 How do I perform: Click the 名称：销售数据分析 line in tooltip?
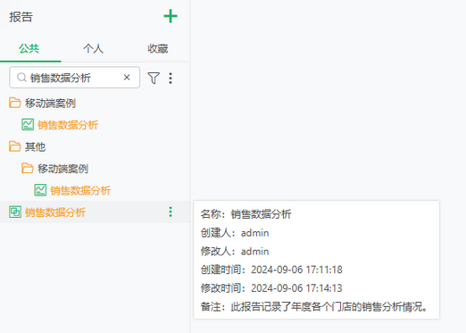tap(245, 214)
